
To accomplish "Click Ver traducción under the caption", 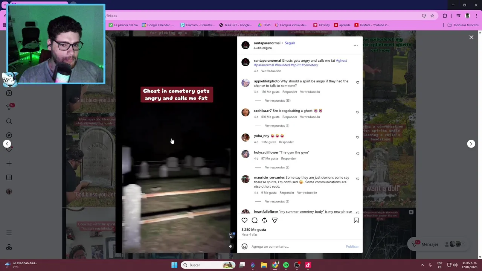I will tap(271, 71).
